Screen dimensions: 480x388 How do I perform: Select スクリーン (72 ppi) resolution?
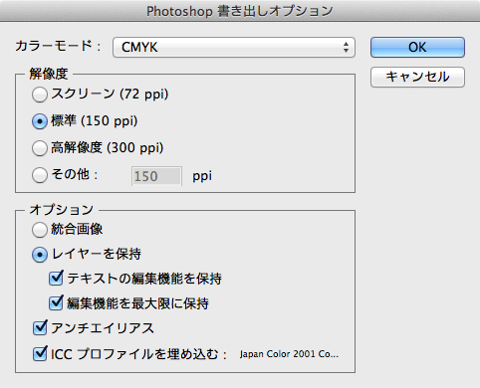tap(40, 95)
